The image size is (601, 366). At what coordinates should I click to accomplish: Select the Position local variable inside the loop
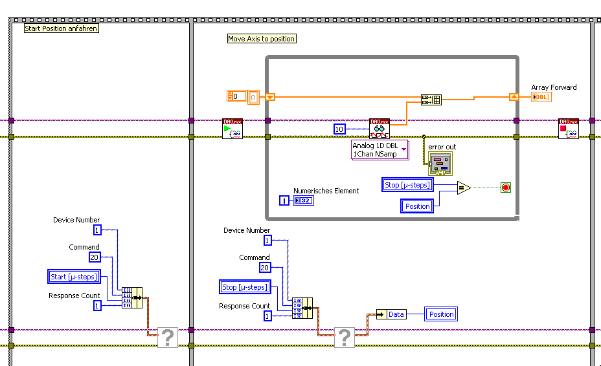point(417,206)
